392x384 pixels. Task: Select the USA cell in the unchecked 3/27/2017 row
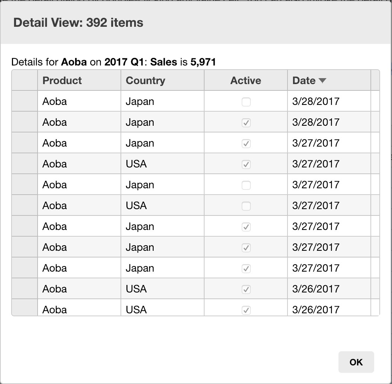163,205
